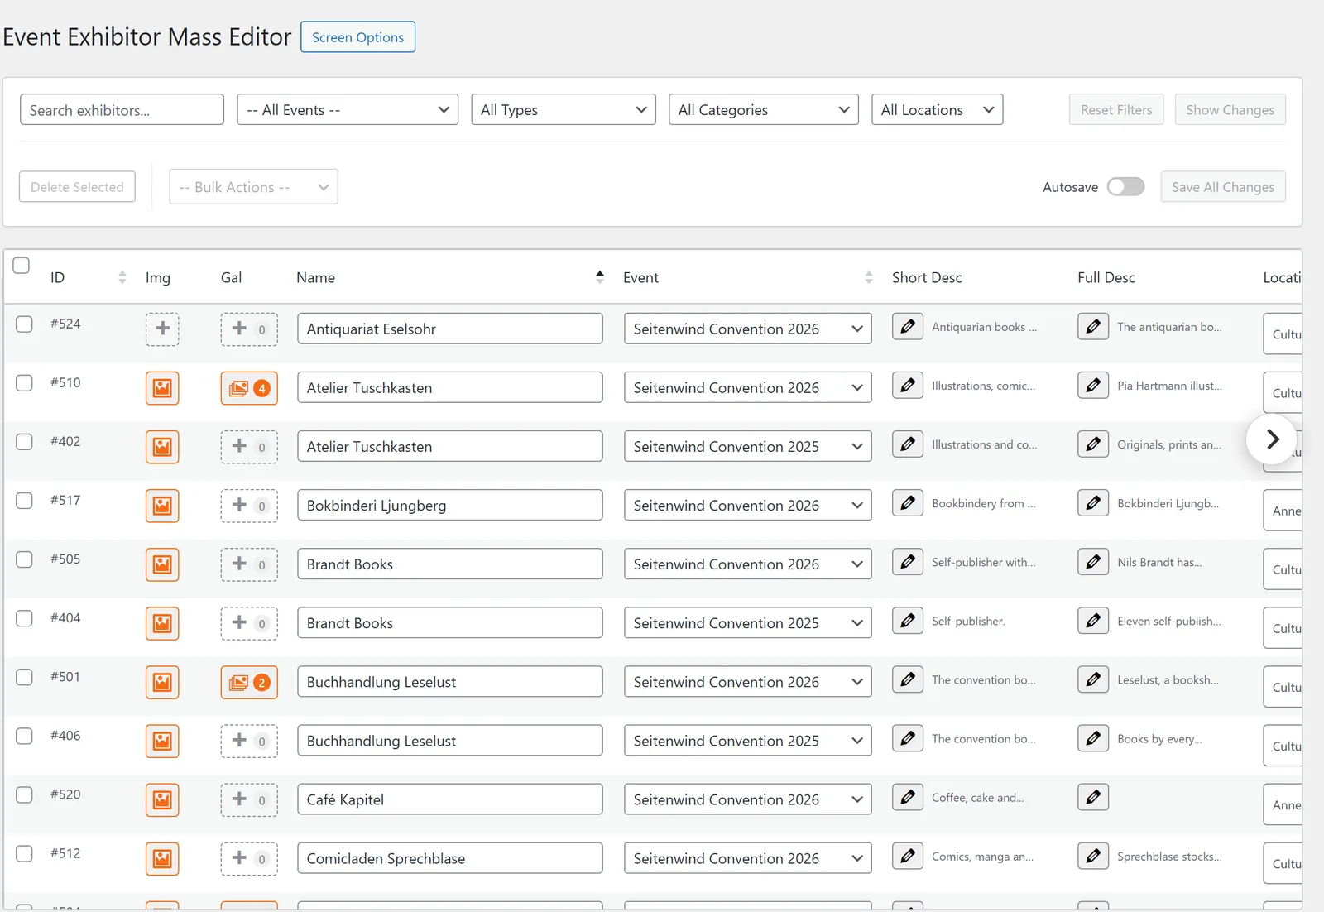Open gallery with 2 images for Buchhandlung Leselust #501
This screenshot has height=912, width=1324.
249,683
